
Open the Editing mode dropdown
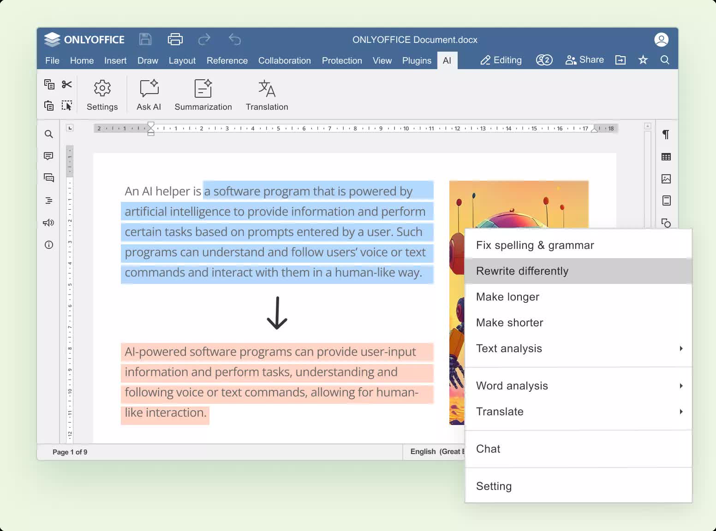(x=501, y=60)
